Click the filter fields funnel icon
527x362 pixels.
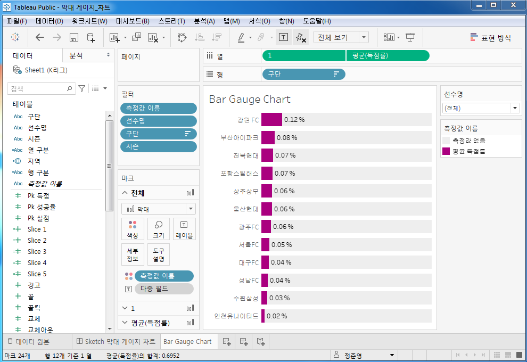(x=81, y=88)
